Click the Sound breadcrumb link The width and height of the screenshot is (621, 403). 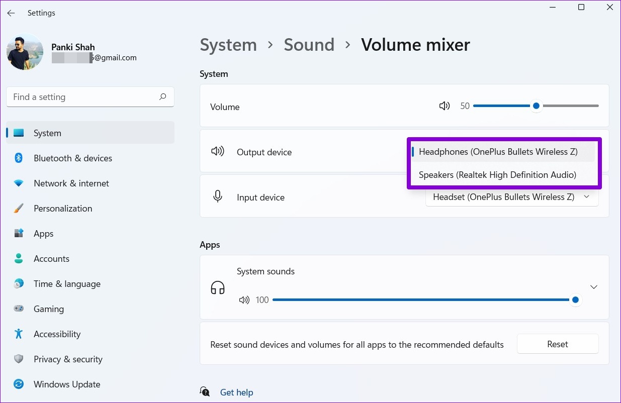pyautogui.click(x=309, y=45)
